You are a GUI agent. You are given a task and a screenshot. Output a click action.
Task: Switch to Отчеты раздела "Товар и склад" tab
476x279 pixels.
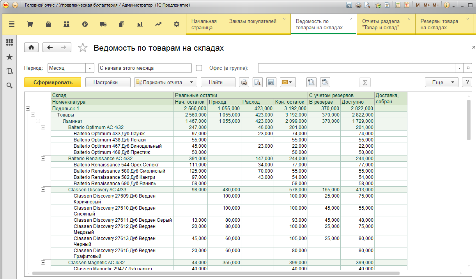[386, 24]
